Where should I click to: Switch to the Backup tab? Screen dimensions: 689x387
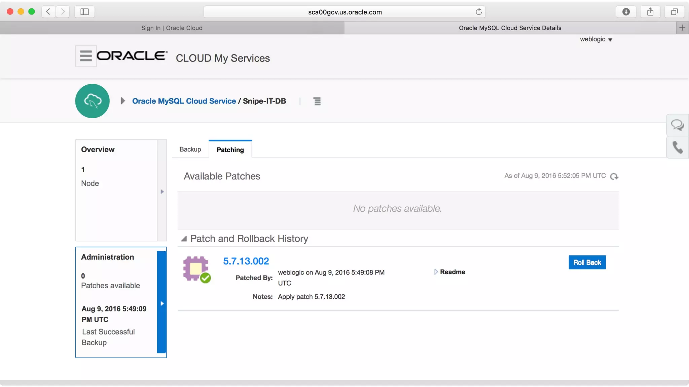190,149
